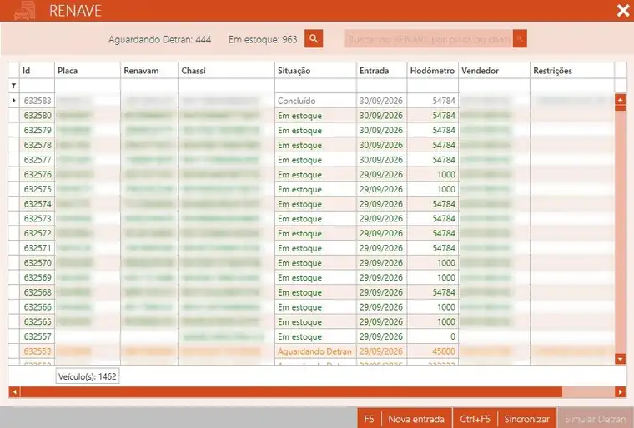634x428 pixels.
Task: Sort by the Placa column header
Action: point(88,71)
